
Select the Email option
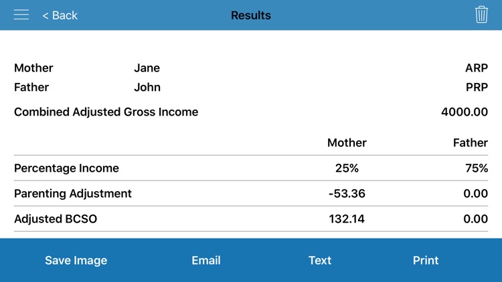206,260
